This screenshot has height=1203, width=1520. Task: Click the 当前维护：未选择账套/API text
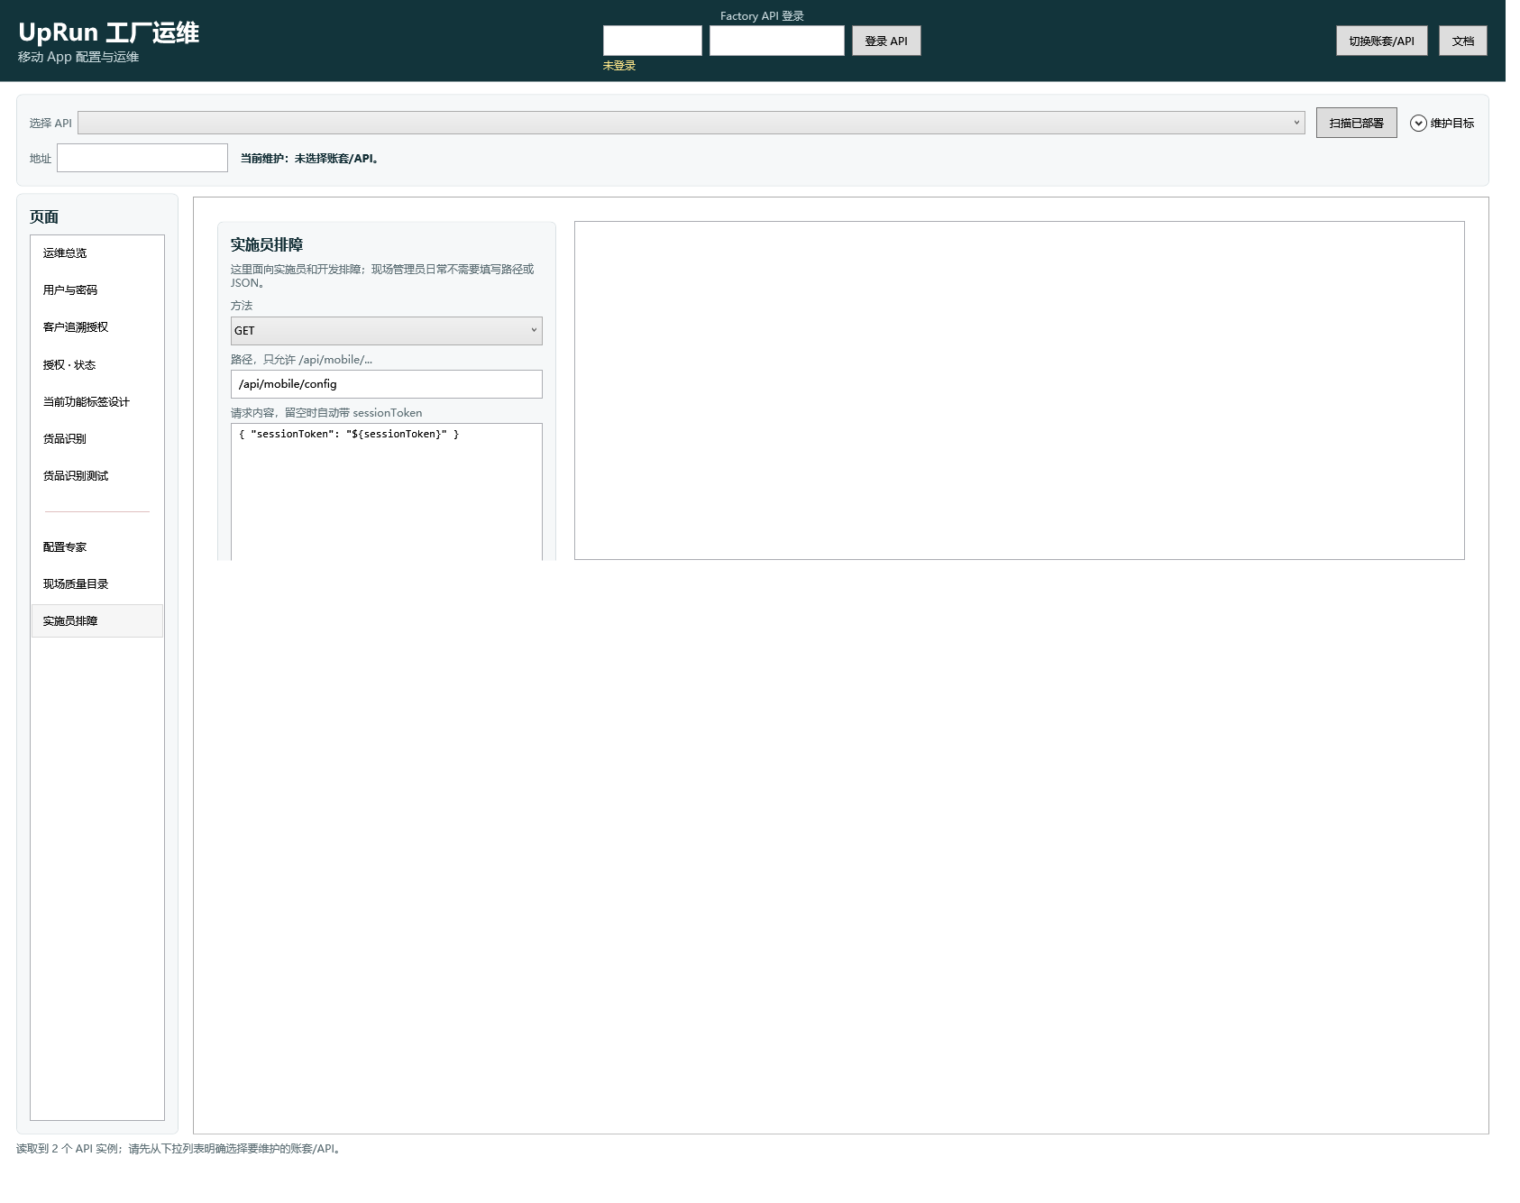click(311, 159)
